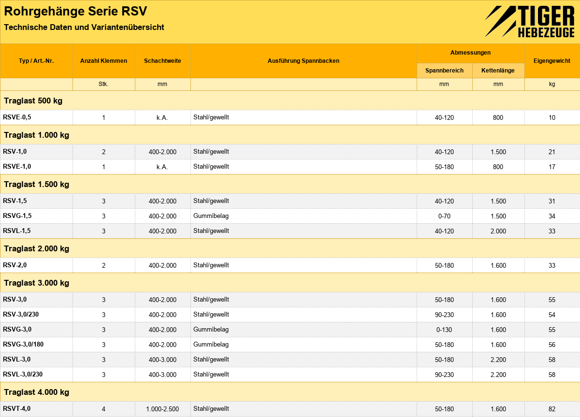Select the Schachtweite column header
This screenshot has height=420, width=580.
tap(163, 61)
